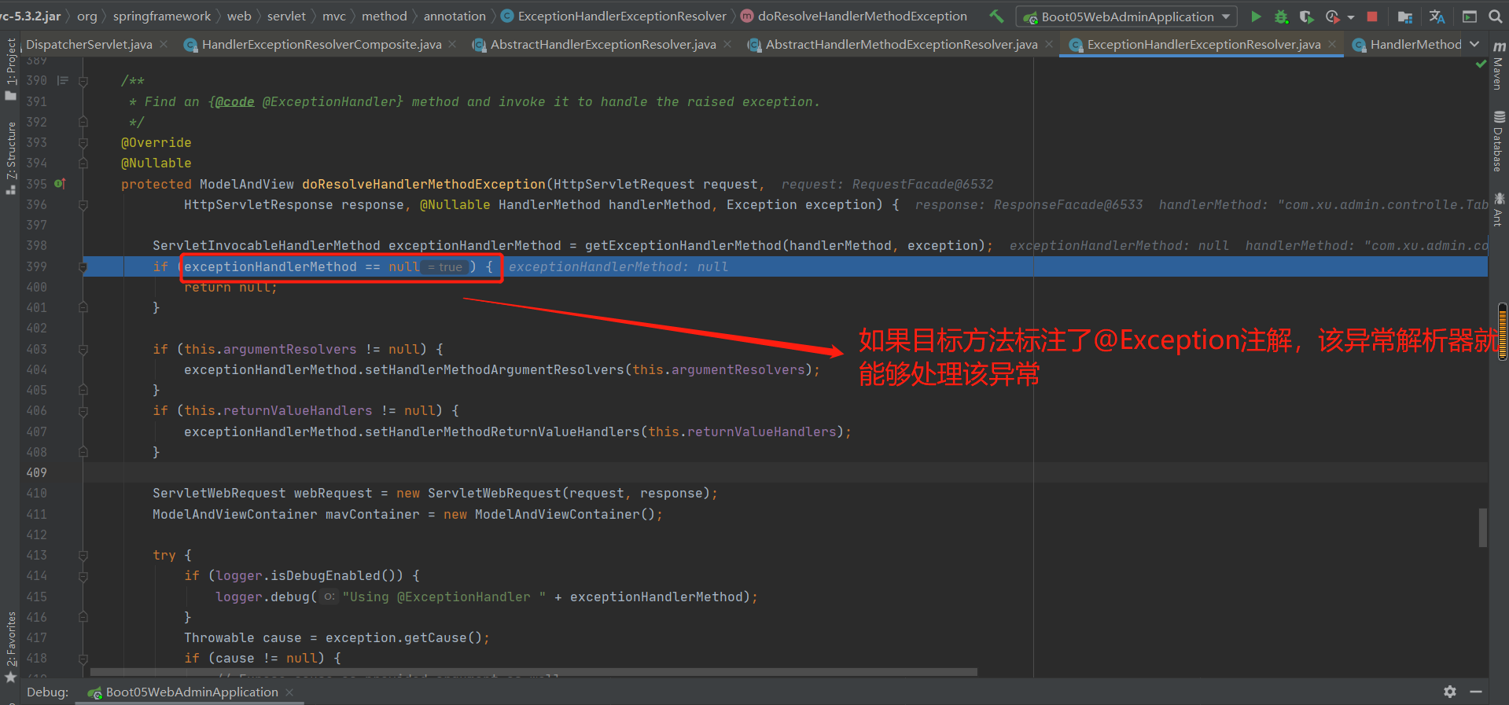
Task: Click the horizontal scrollbar in editor
Action: [x=534, y=672]
